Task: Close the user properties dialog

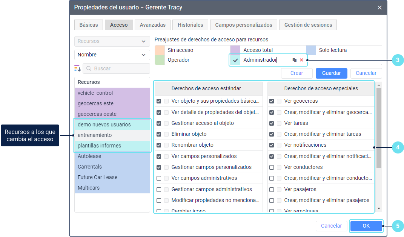Action: click(379, 8)
